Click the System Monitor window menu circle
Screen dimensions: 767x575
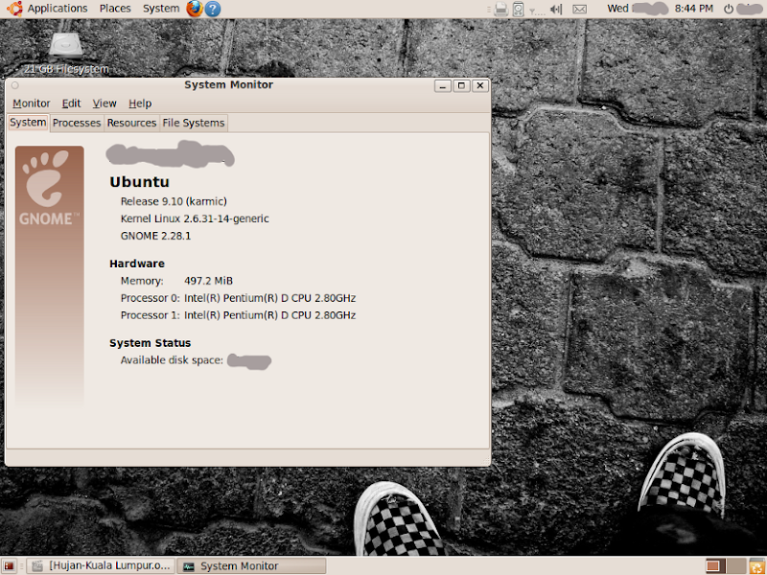pyautogui.click(x=15, y=85)
